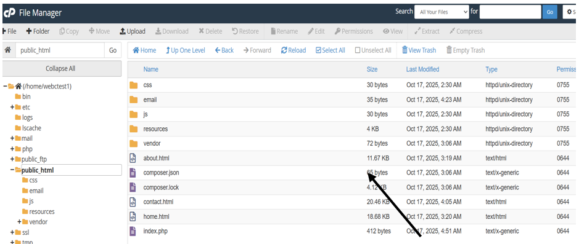Click the about.html file icon

(133, 158)
